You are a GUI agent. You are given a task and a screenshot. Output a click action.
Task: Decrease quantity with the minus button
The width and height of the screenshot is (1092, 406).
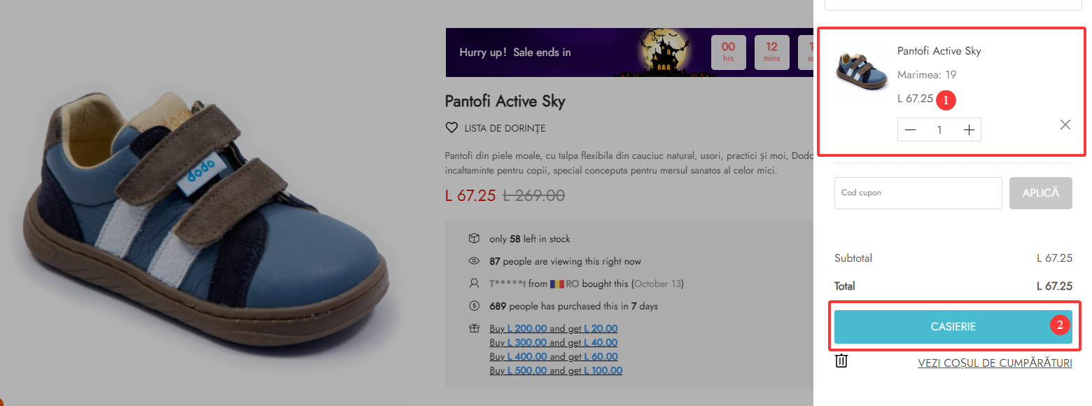(910, 129)
